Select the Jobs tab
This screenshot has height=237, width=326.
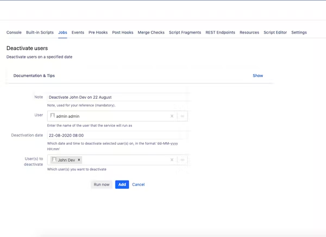62,33
